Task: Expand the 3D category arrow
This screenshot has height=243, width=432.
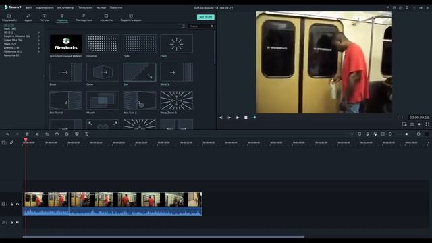Action: point(39,32)
